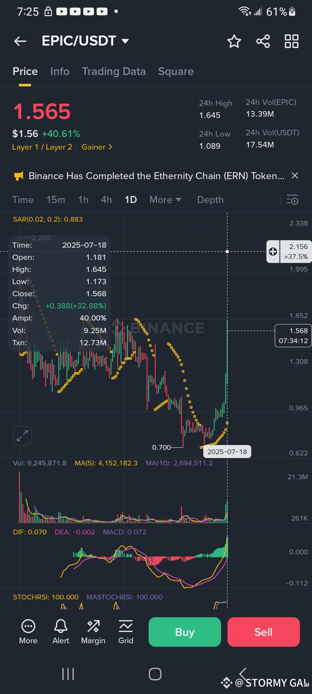Open chart indicator settings icon

pyautogui.click(x=292, y=200)
